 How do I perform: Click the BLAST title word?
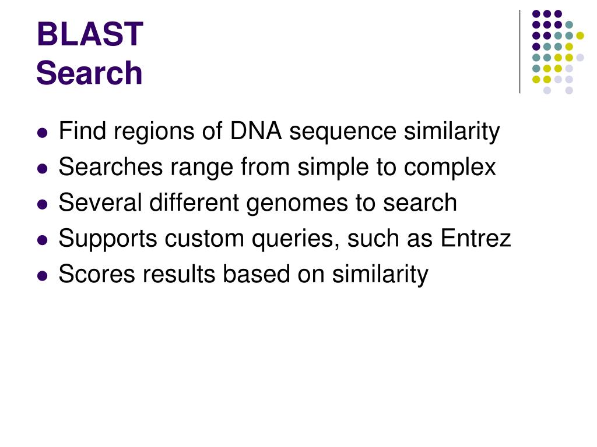90,34
